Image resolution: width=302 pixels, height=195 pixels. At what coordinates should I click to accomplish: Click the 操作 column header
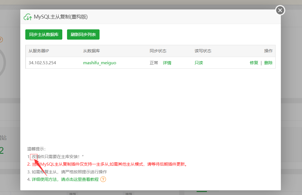pyautogui.click(x=268, y=51)
